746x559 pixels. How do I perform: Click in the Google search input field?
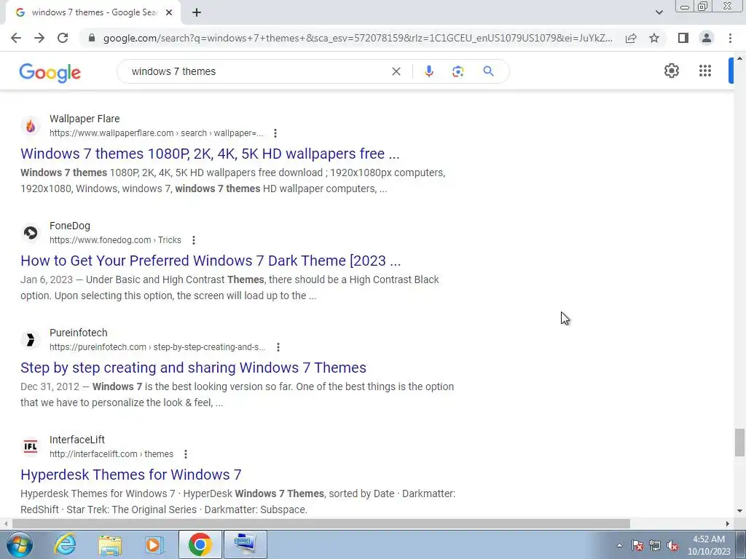(x=257, y=71)
